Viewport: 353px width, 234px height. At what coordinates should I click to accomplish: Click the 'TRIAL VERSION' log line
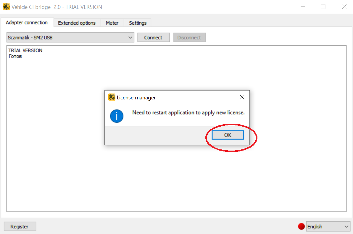pos(25,50)
